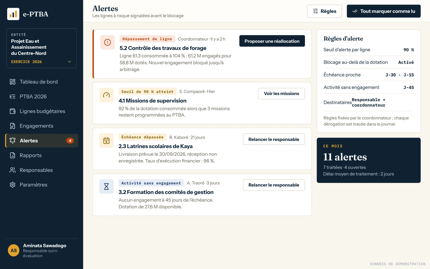Click the Rapports file chart icon
This screenshot has height=269, width=430.
[x=13, y=155]
